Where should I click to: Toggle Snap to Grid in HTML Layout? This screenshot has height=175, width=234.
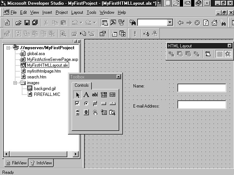(228, 54)
